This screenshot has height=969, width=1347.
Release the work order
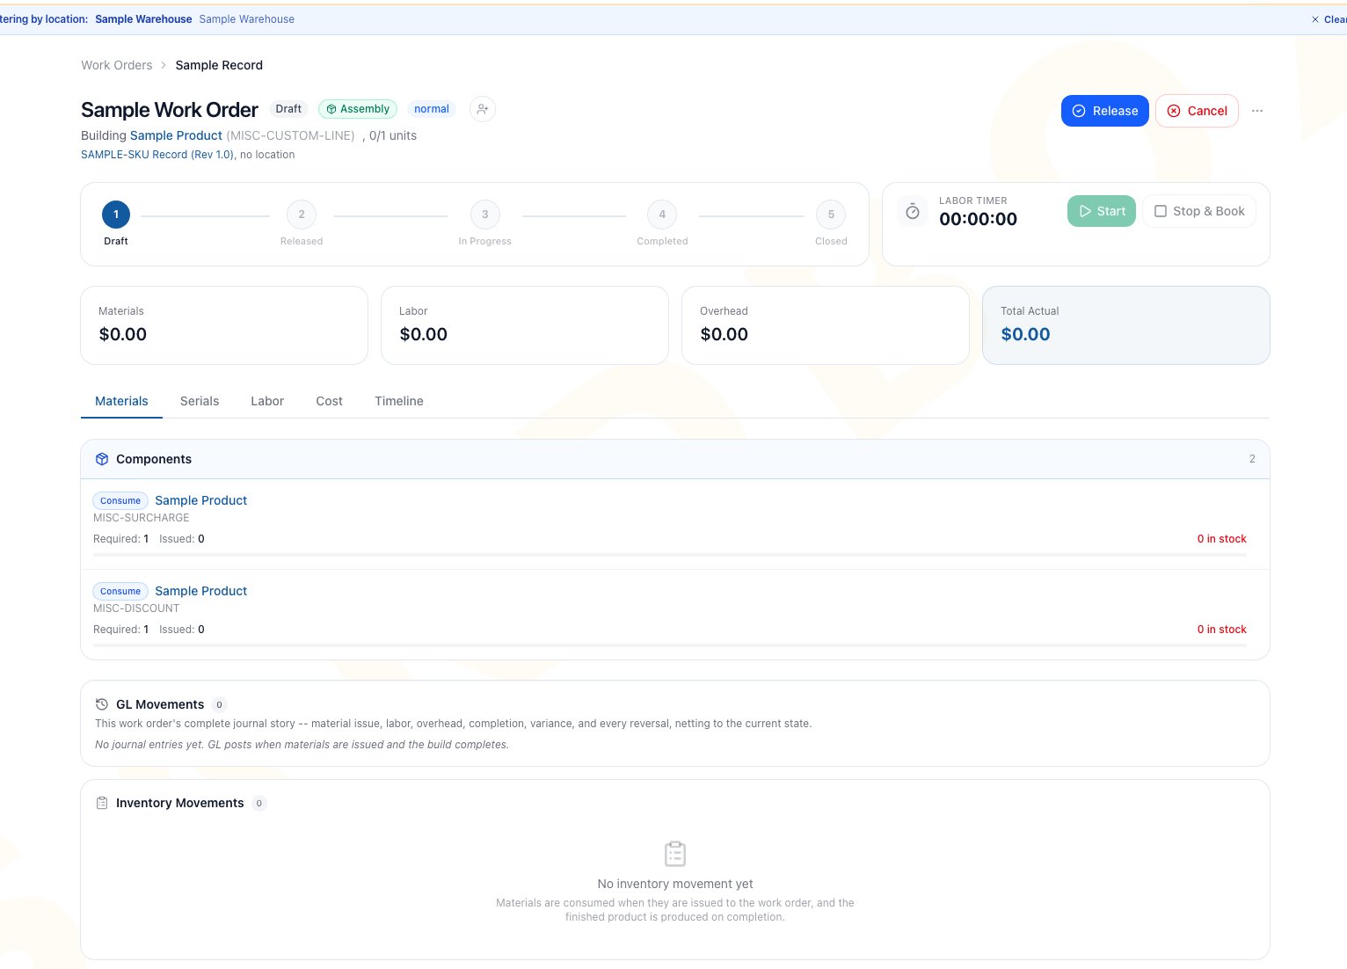pos(1104,111)
